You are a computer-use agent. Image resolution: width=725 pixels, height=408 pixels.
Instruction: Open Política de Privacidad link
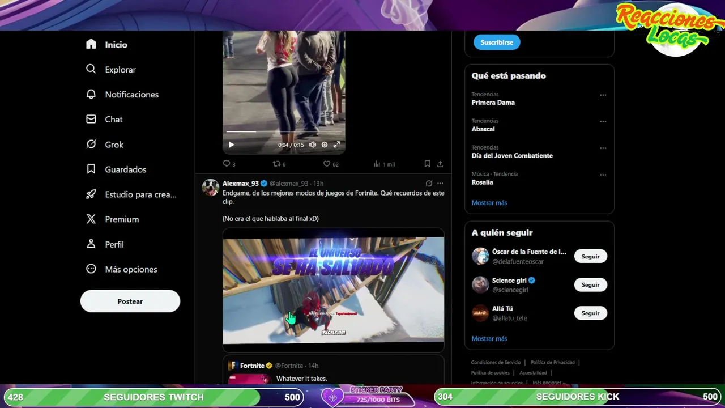point(552,363)
